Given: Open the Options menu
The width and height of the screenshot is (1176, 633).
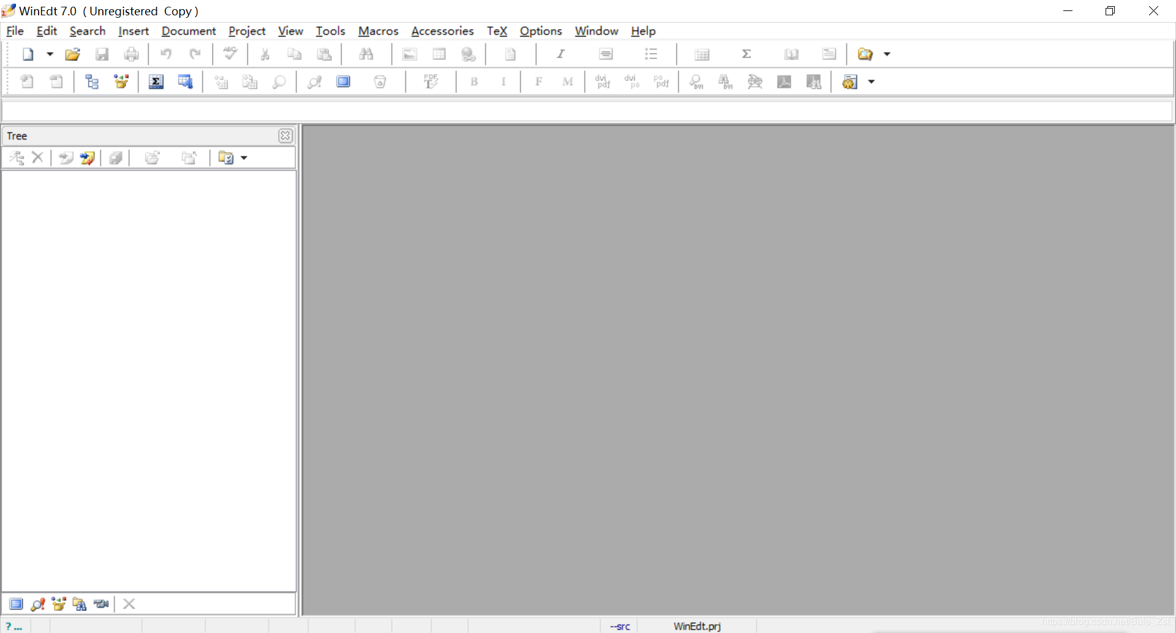Looking at the screenshot, I should click(541, 31).
